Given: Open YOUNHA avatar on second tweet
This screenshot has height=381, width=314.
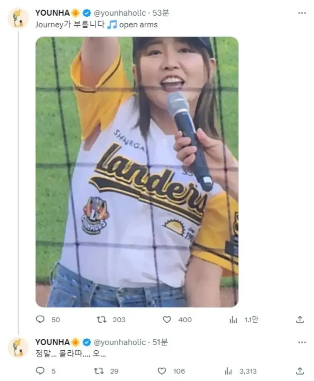Looking at the screenshot, I should click(x=18, y=347).
